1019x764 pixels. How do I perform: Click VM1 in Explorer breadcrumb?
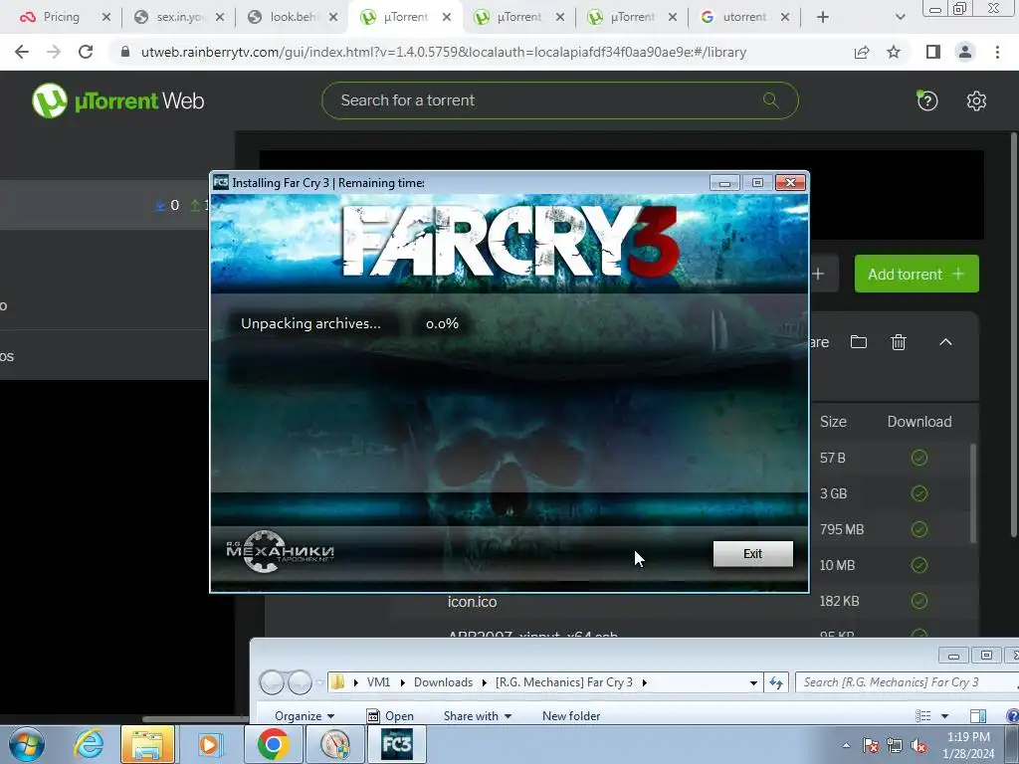[378, 682]
